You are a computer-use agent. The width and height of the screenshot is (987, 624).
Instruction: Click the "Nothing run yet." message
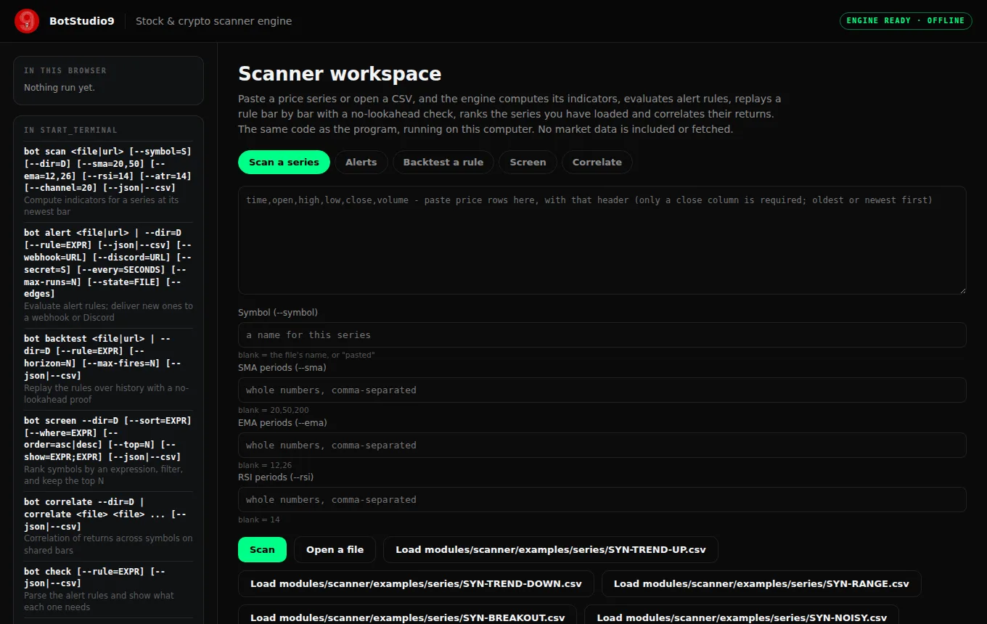(x=60, y=88)
